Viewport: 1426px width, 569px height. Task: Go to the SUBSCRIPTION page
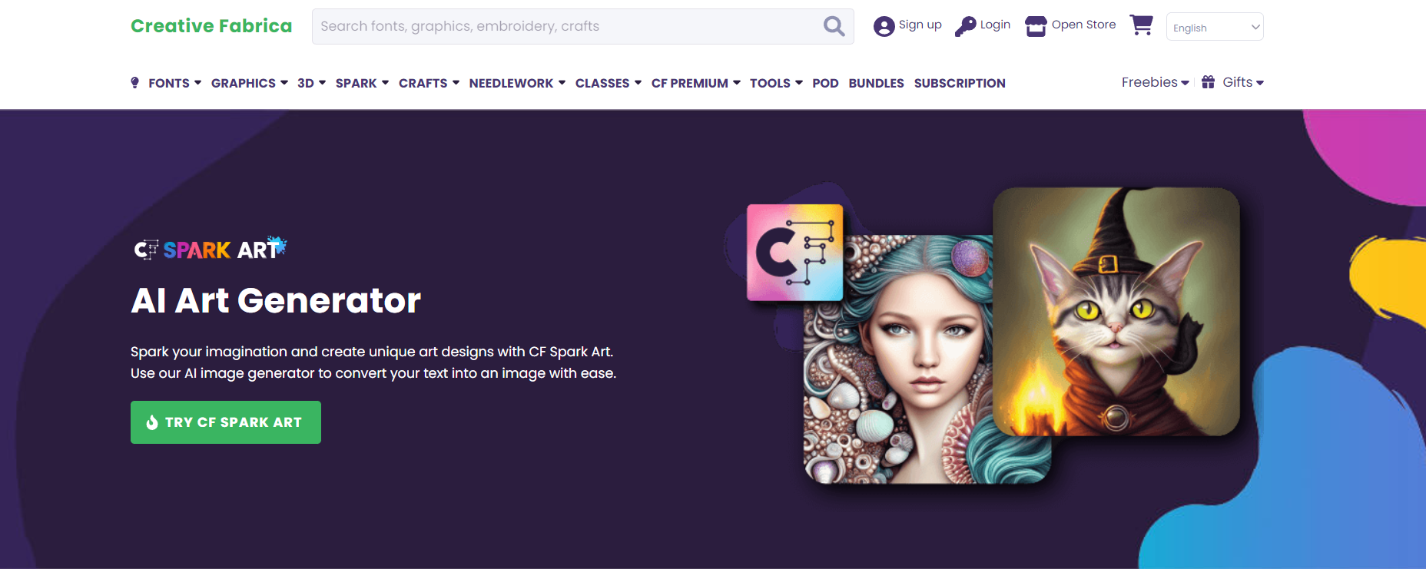(960, 83)
